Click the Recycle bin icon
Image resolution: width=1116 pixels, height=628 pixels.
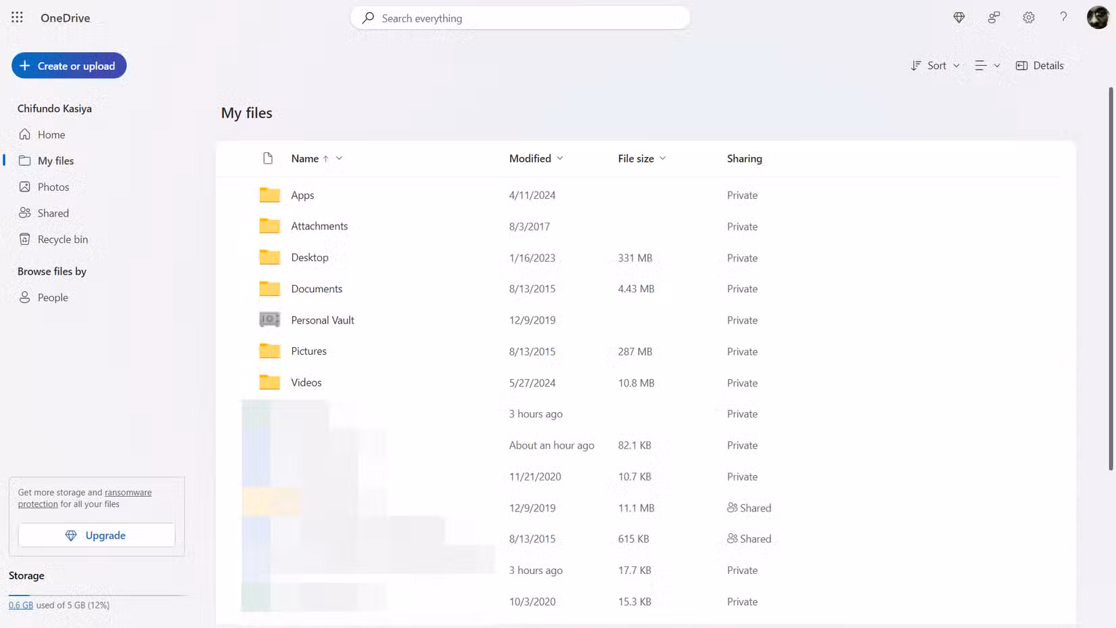point(25,239)
